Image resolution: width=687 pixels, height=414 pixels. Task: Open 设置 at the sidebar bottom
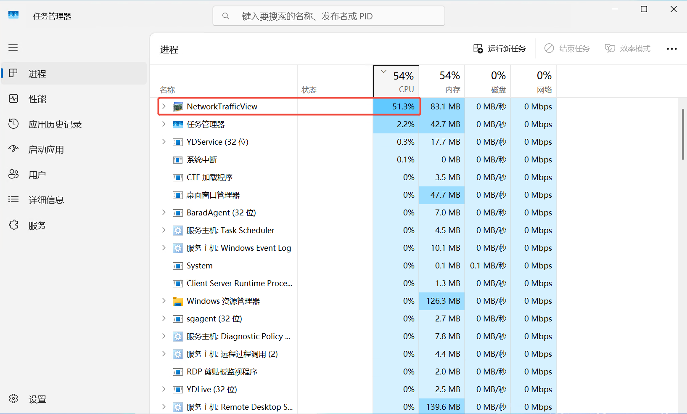(74, 399)
